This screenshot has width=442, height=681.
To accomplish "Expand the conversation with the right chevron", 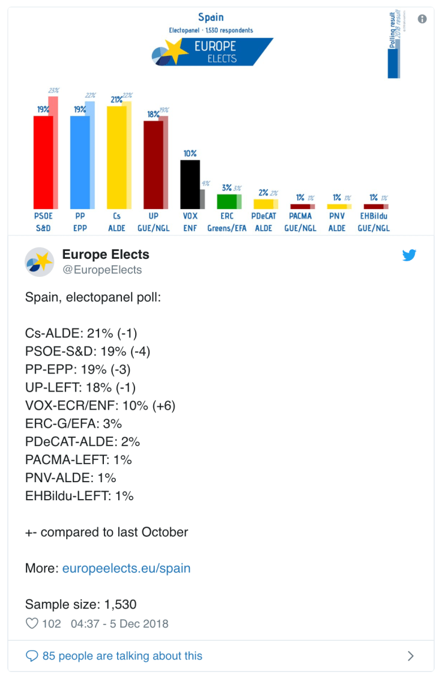I will pyautogui.click(x=411, y=656).
